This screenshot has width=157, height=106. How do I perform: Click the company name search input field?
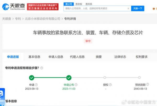click(96, 8)
